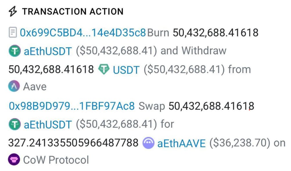Open the aEthUSDT token link in Swap line

click(x=48, y=124)
